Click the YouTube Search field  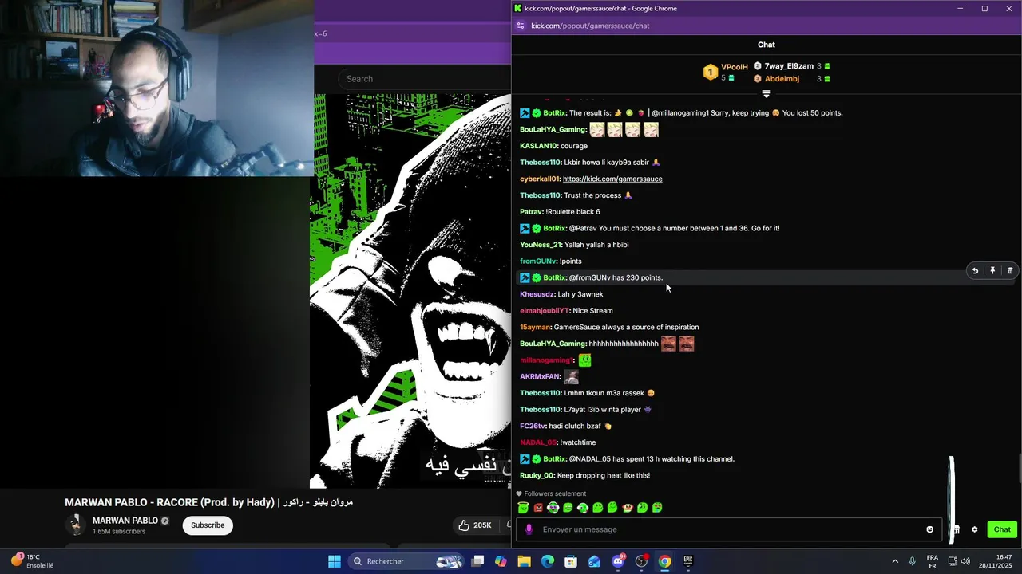[425, 79]
